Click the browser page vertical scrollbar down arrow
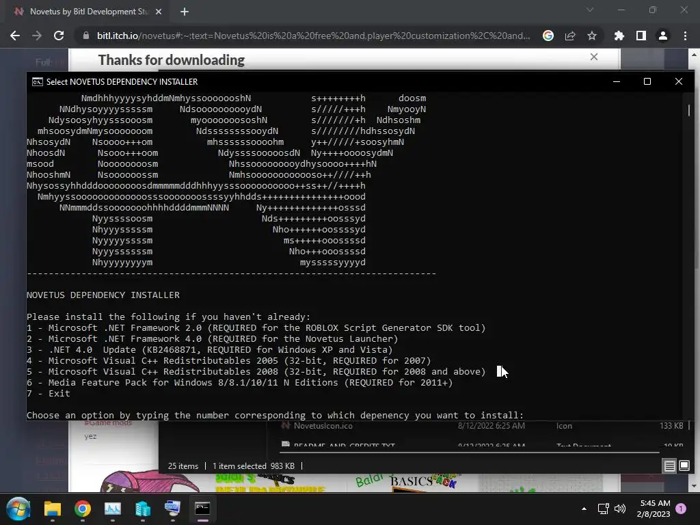The width and height of the screenshot is (700, 525). coord(695,486)
